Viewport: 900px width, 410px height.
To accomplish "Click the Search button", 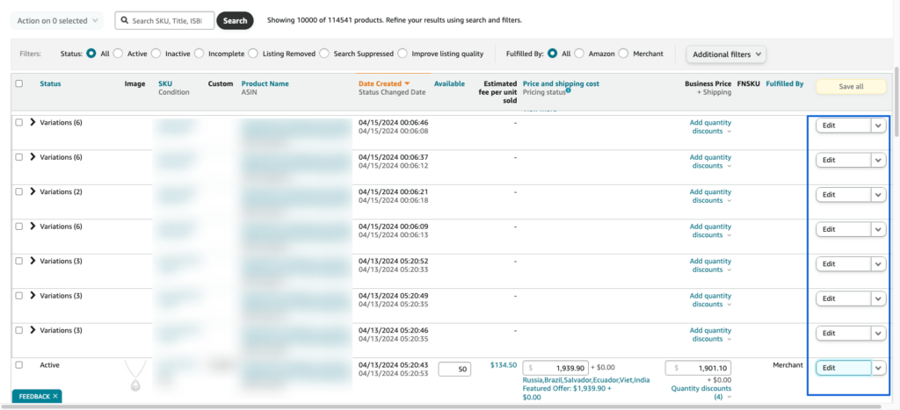I will pos(235,21).
